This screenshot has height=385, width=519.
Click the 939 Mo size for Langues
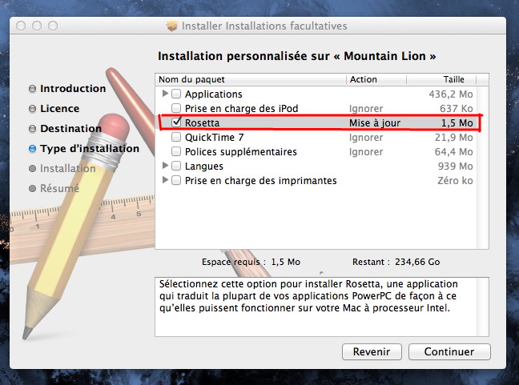455,166
